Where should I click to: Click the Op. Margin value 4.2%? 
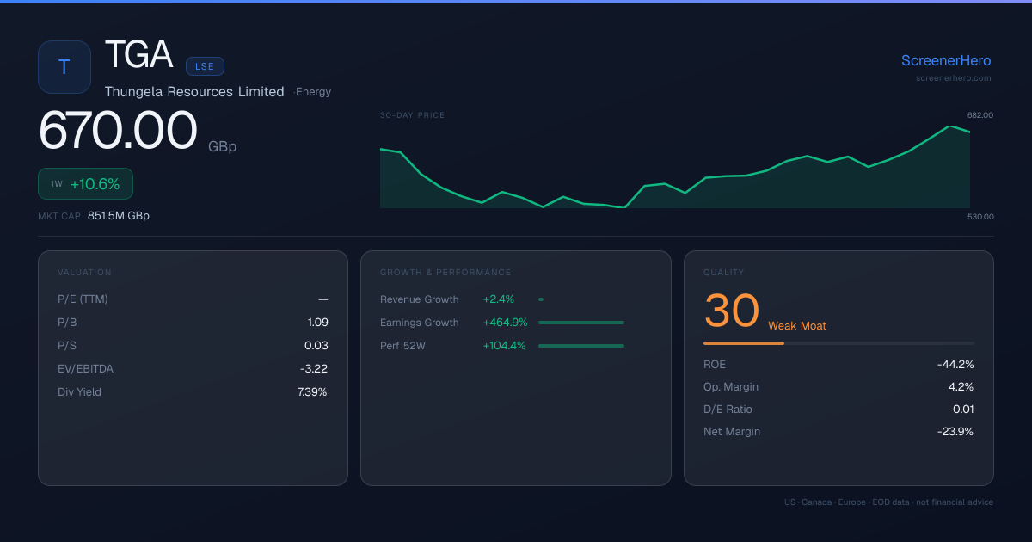point(961,387)
